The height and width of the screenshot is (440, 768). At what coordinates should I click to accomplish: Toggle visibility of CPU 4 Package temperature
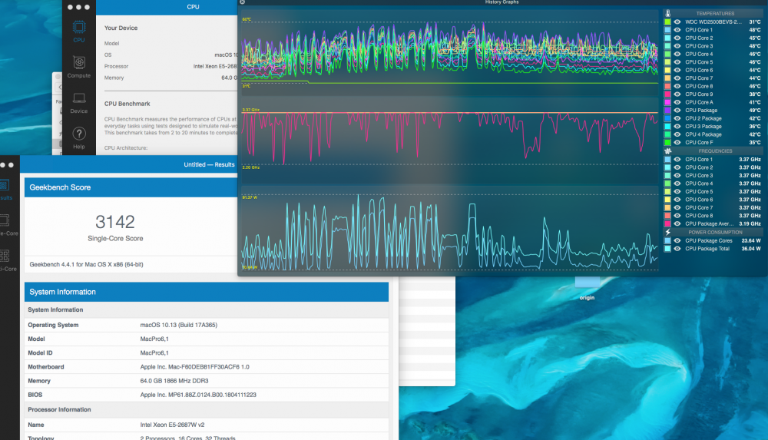[x=677, y=134]
